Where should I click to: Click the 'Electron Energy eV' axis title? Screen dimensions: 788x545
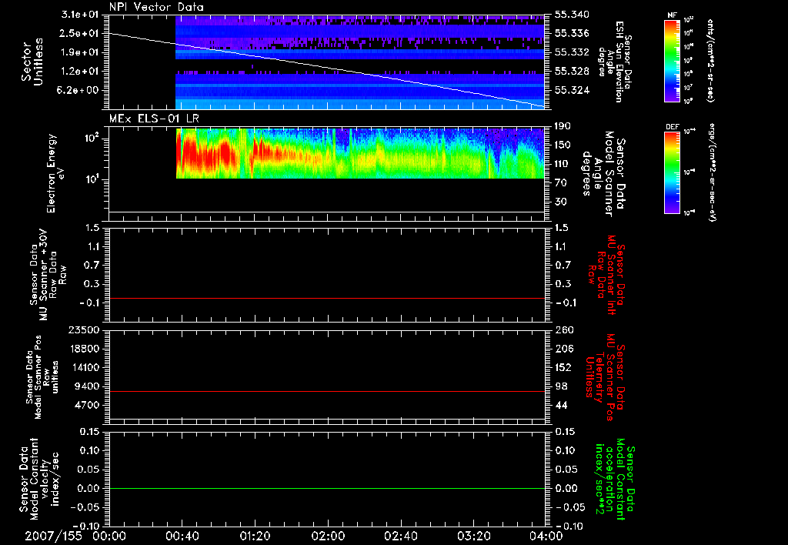pos(56,173)
